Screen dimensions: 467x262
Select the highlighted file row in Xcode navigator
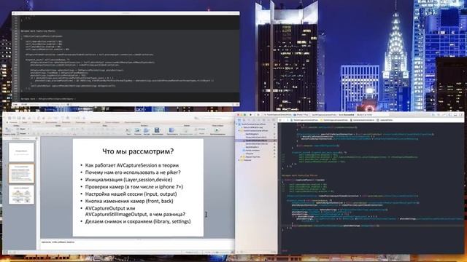[256, 140]
